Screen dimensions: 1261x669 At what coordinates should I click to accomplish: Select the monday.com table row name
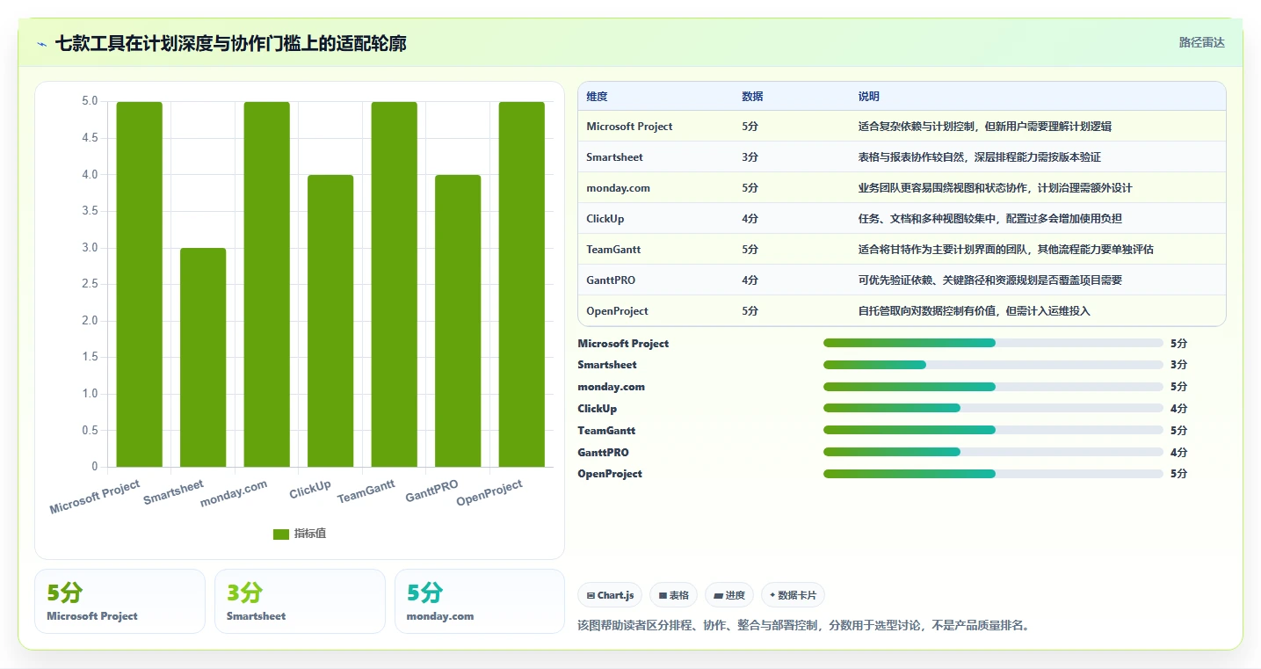point(618,188)
